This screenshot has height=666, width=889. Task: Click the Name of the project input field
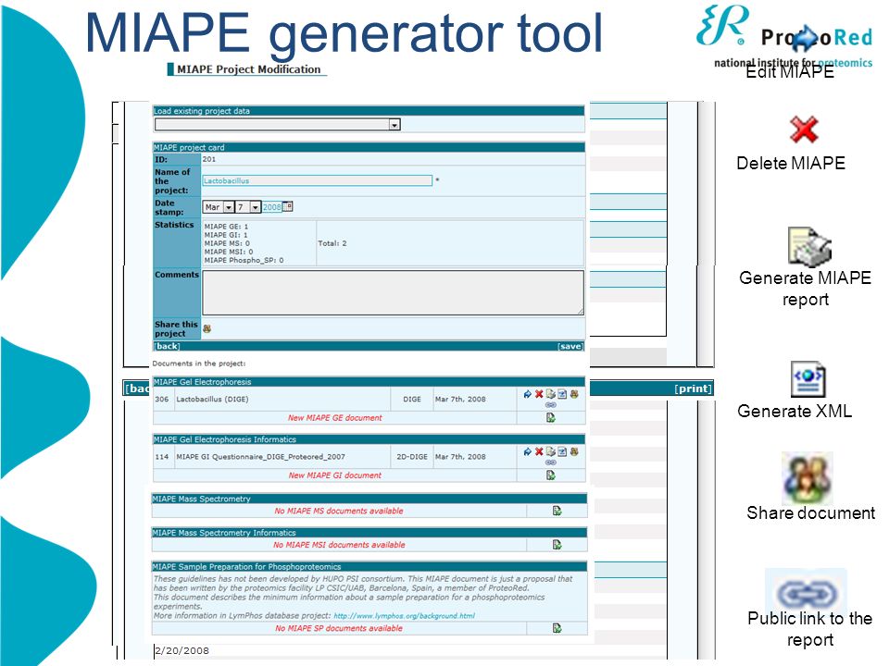tap(318, 180)
